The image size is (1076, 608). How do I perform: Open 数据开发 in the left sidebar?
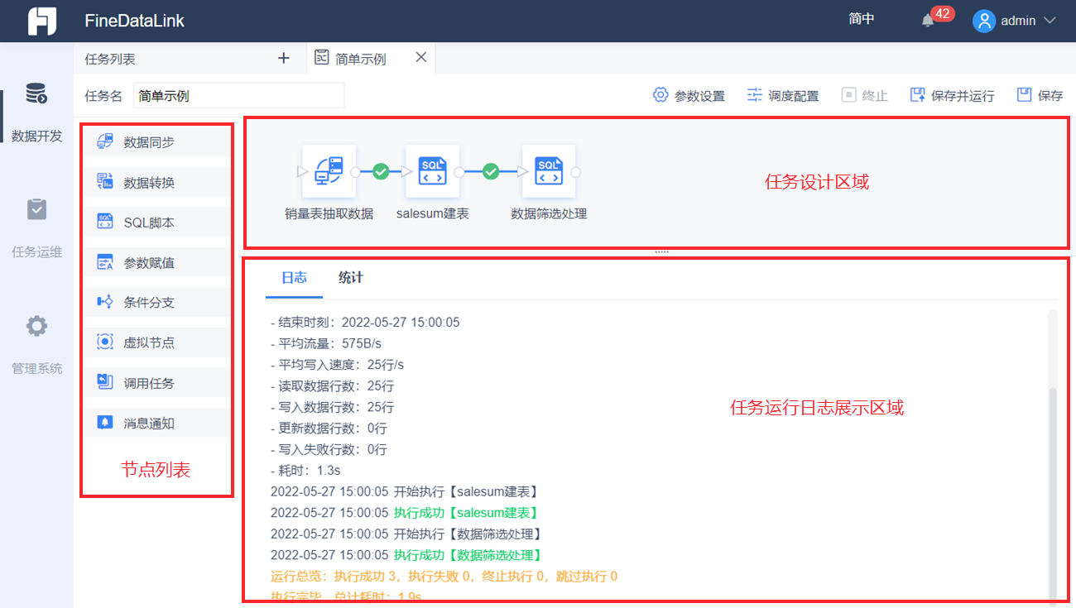click(36, 113)
